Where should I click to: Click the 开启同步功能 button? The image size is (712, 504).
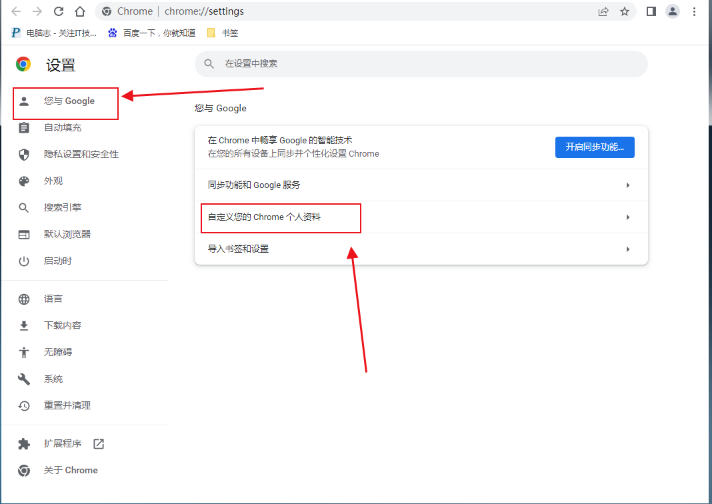[595, 147]
